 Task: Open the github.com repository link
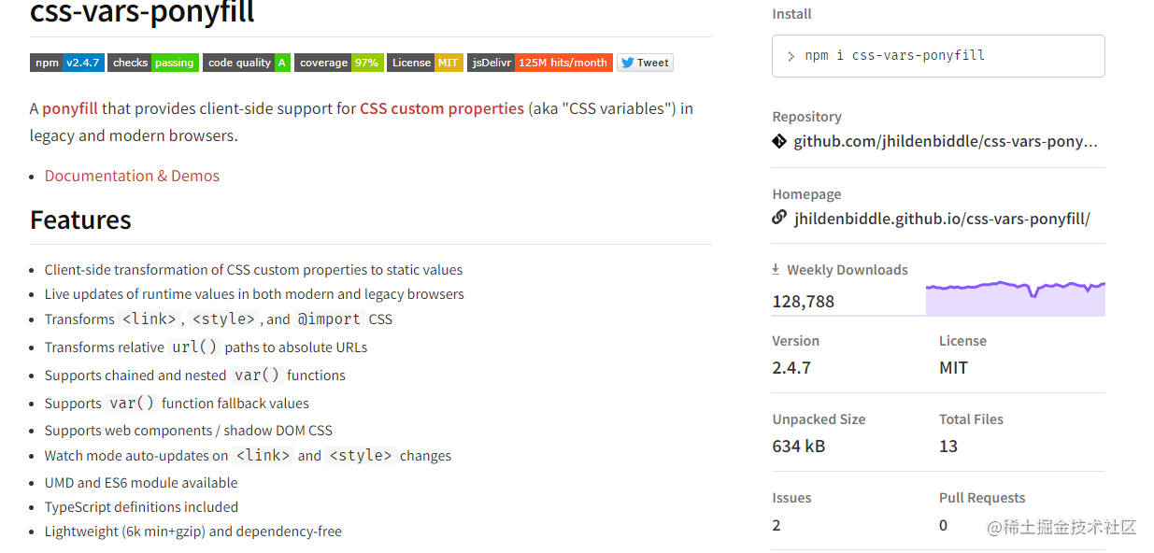click(945, 141)
